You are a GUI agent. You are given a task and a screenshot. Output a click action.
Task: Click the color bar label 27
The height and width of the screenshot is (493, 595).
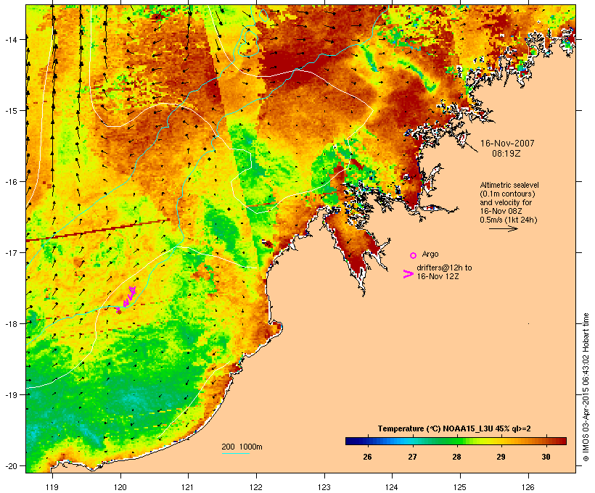[x=412, y=457]
